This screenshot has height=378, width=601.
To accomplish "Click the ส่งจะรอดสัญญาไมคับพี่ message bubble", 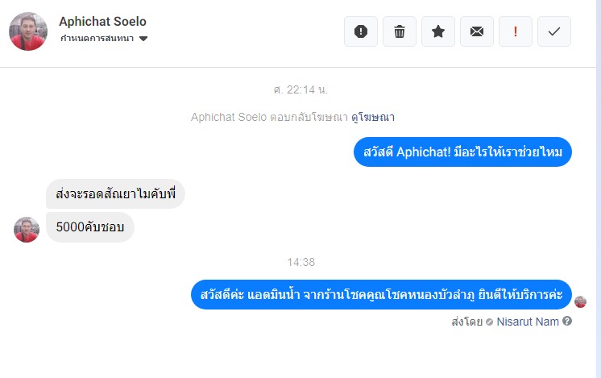I will (x=115, y=194).
